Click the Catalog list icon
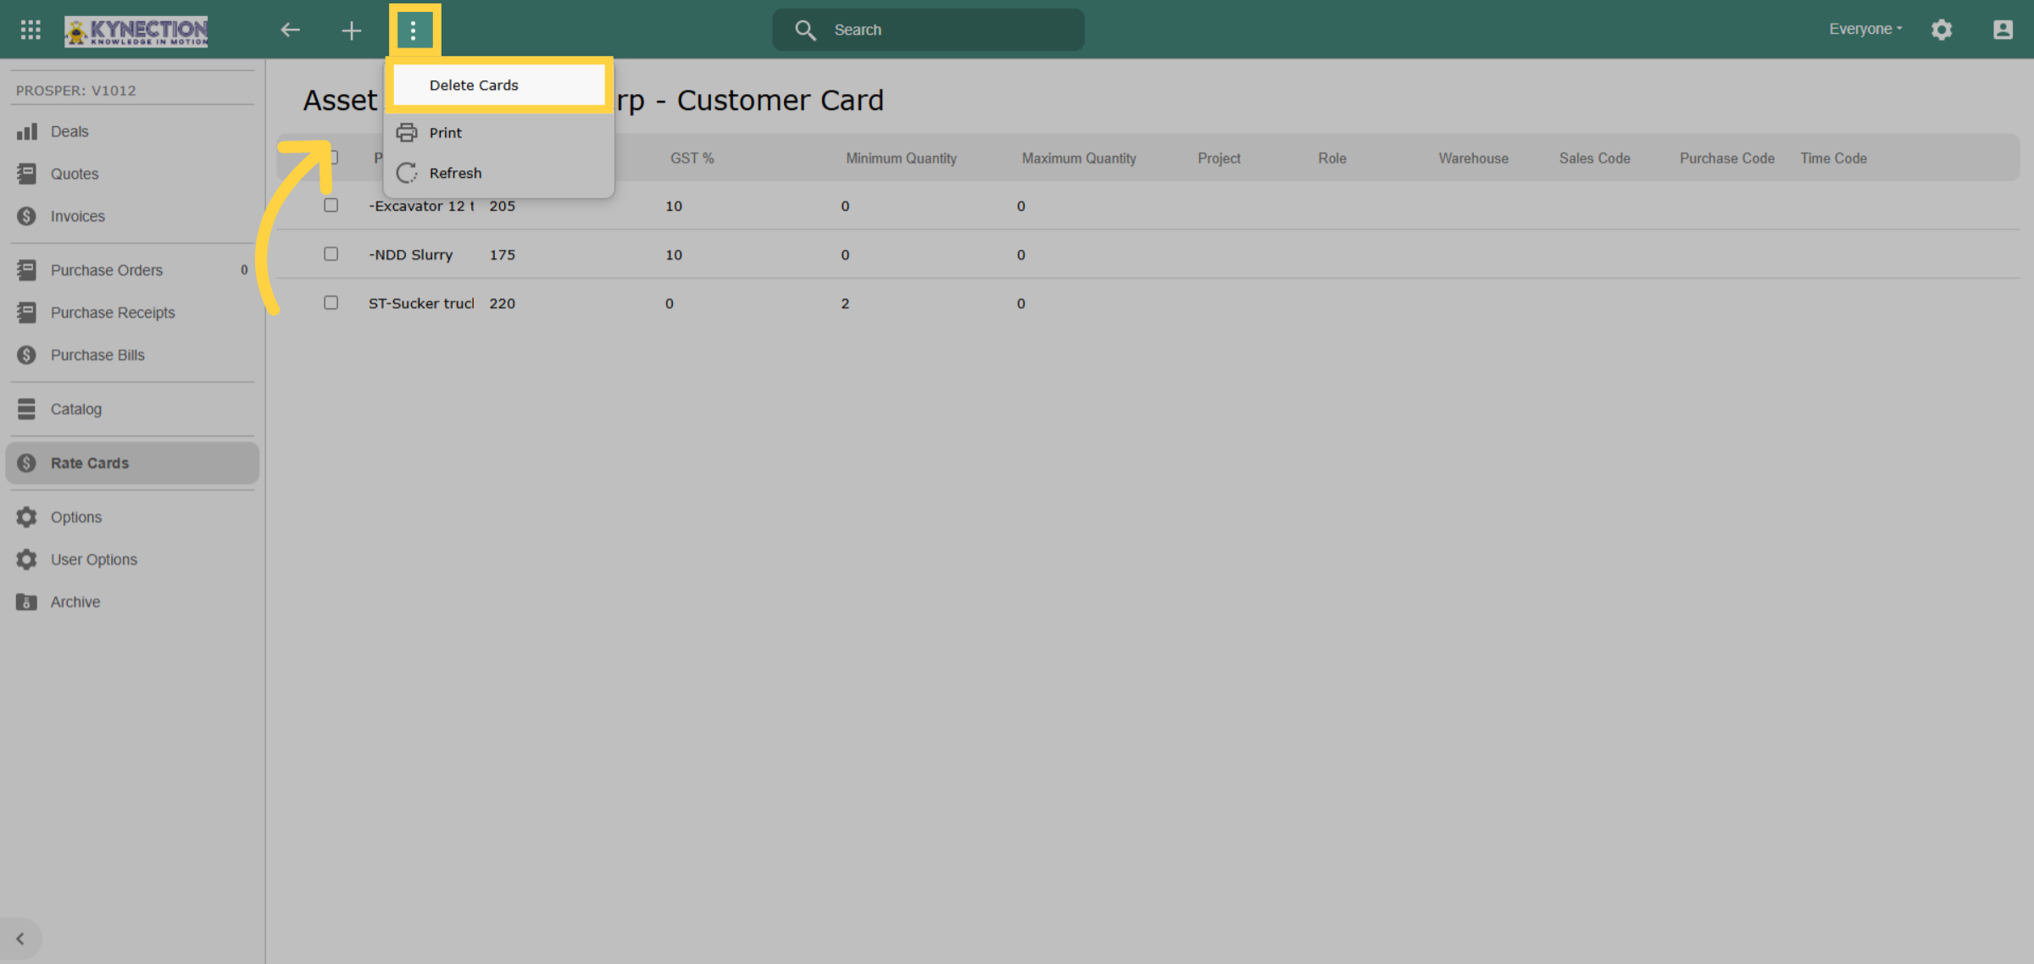Viewport: 2034px width, 964px height. pos(27,409)
